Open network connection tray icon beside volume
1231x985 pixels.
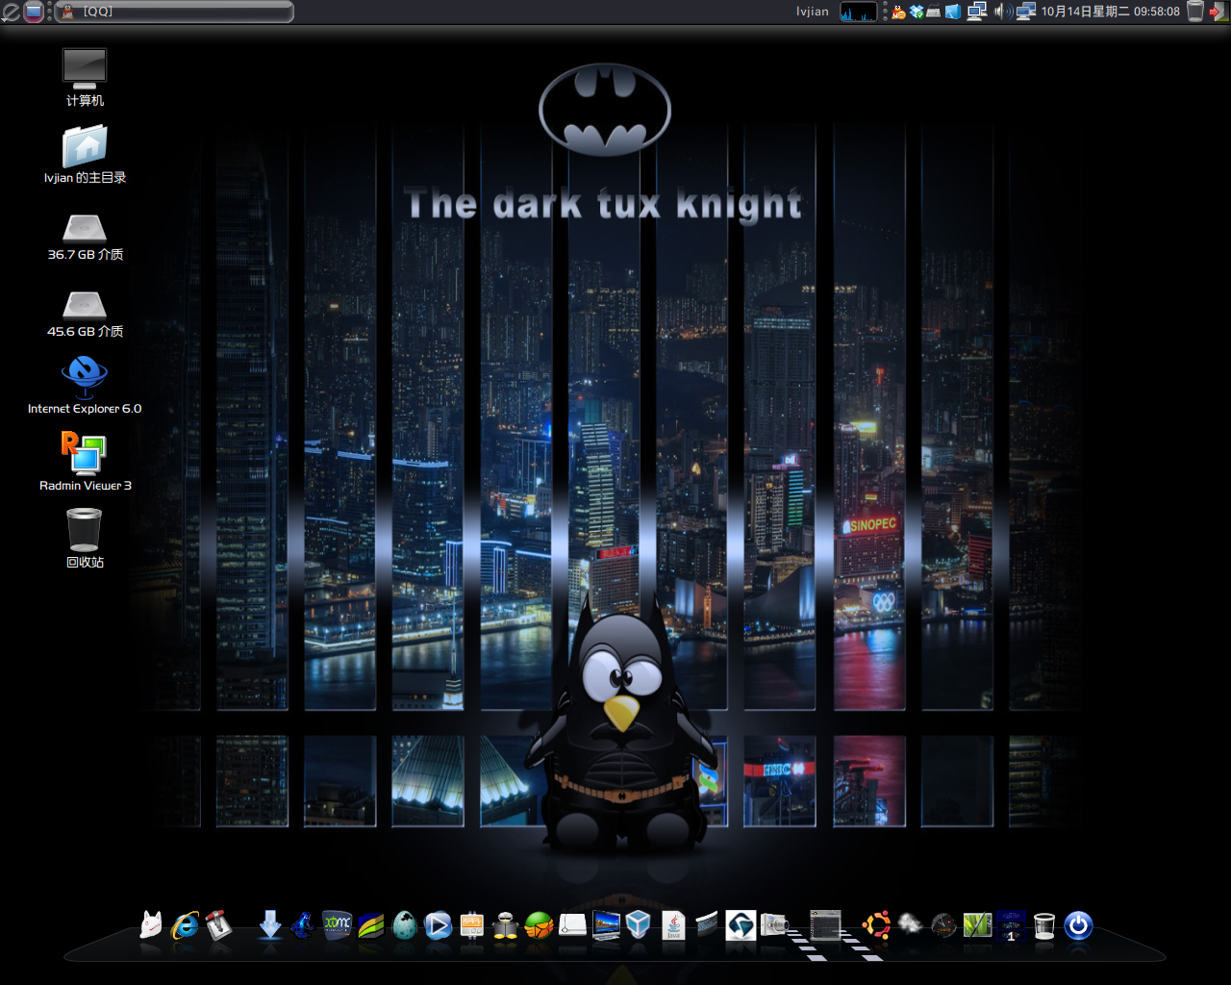pyautogui.click(x=977, y=12)
